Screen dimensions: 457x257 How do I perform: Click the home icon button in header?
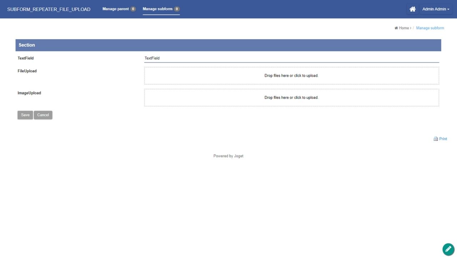pos(412,9)
